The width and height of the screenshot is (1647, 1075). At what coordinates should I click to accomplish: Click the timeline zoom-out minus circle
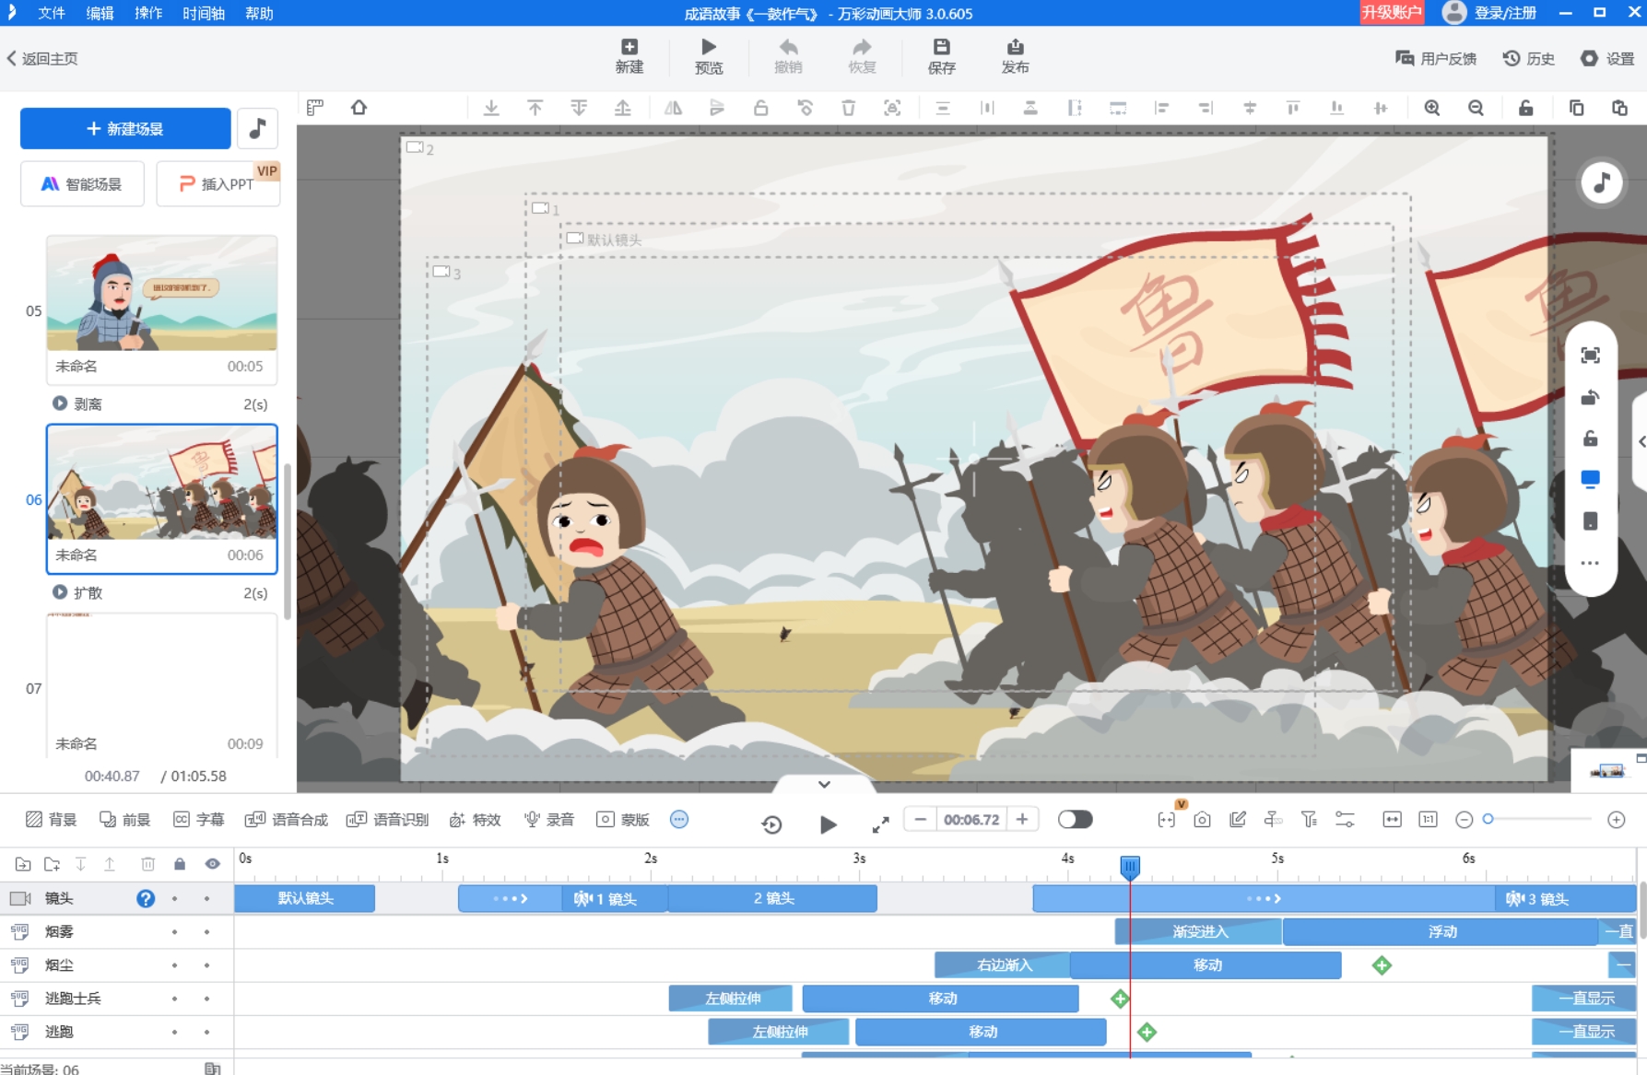click(1464, 819)
